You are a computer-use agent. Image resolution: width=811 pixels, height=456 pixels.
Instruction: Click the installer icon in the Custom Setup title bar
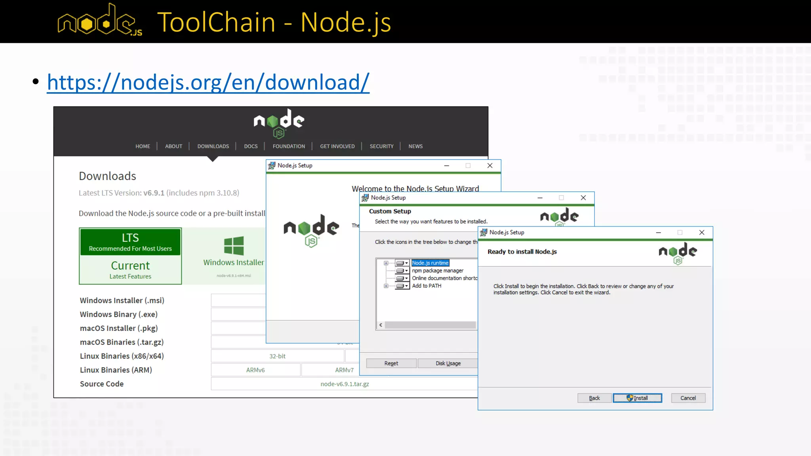click(x=365, y=198)
